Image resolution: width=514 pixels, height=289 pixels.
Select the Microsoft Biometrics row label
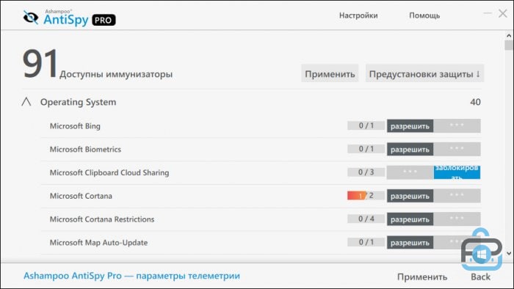85,149
